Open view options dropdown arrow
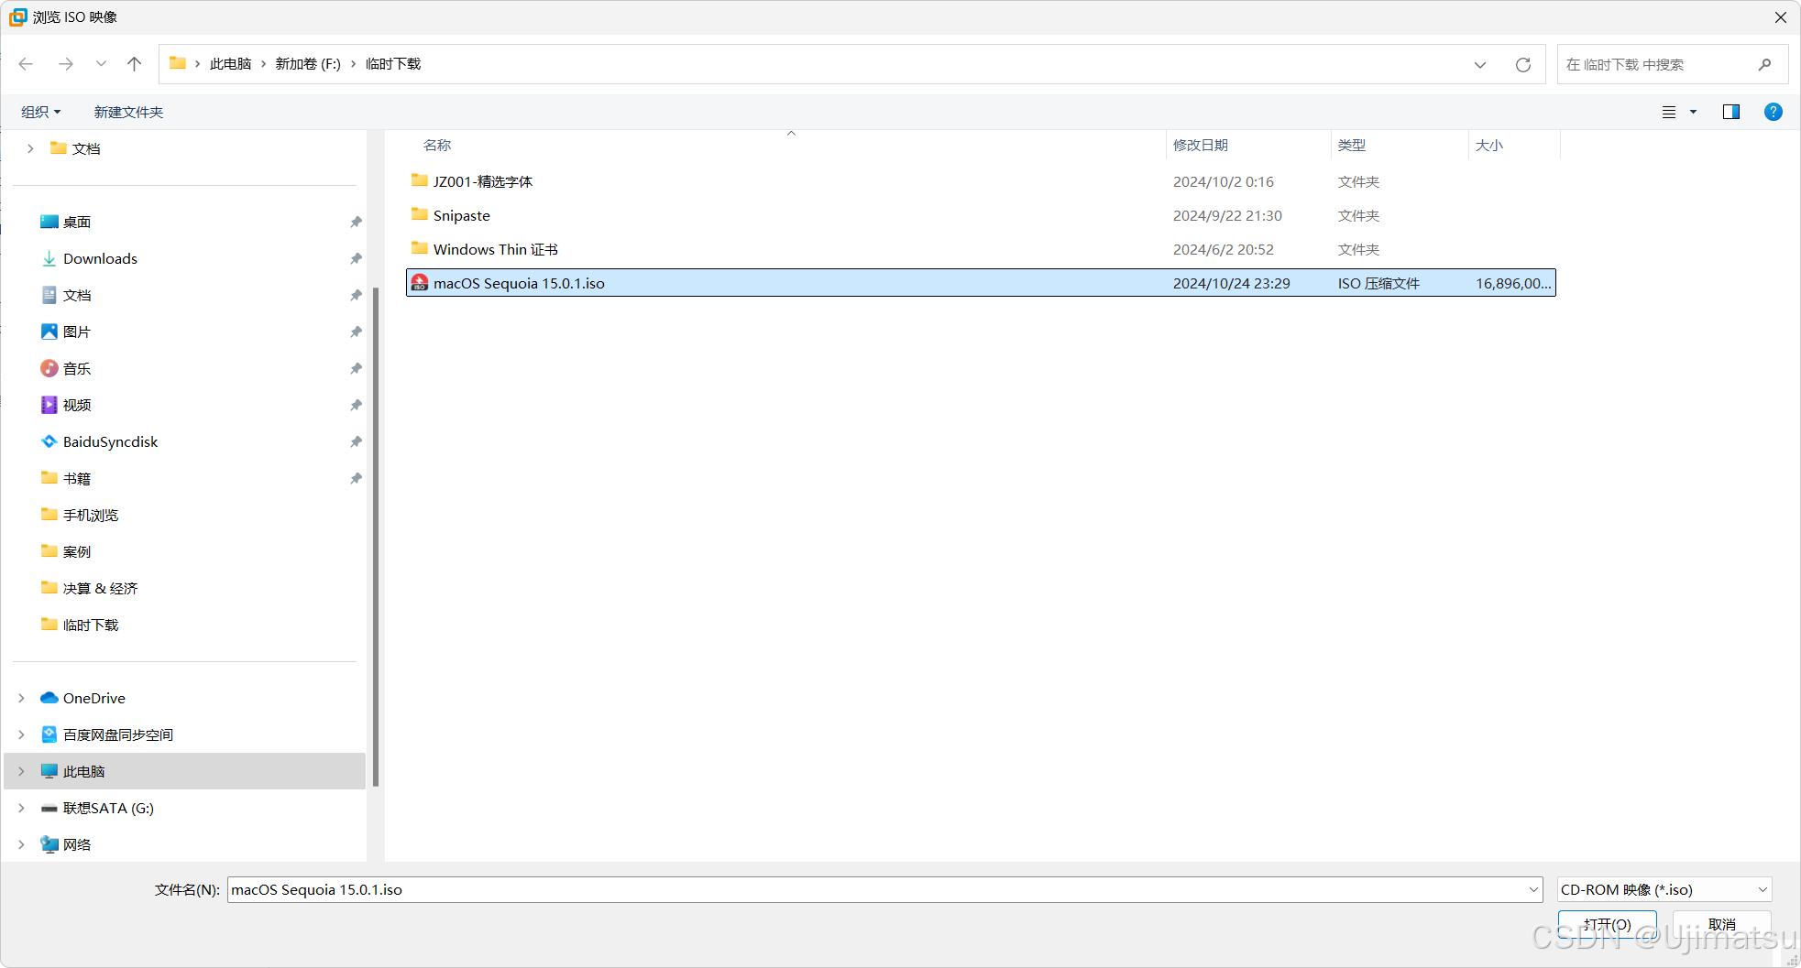The image size is (1801, 968). (1693, 112)
